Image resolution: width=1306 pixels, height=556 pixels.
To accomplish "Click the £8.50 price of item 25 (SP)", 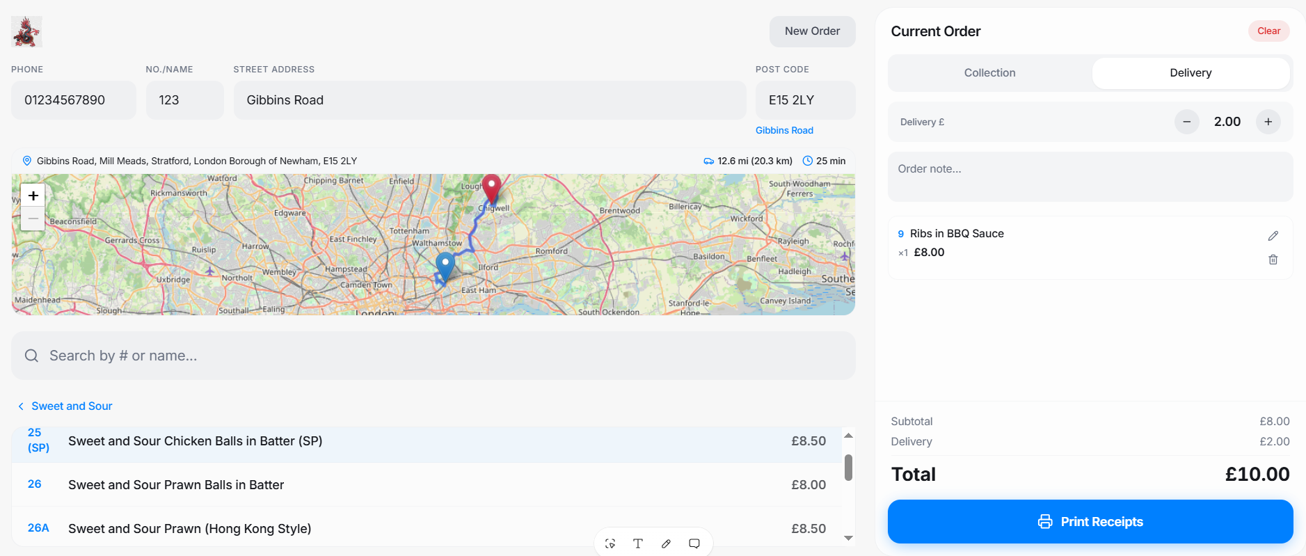I will 809,441.
